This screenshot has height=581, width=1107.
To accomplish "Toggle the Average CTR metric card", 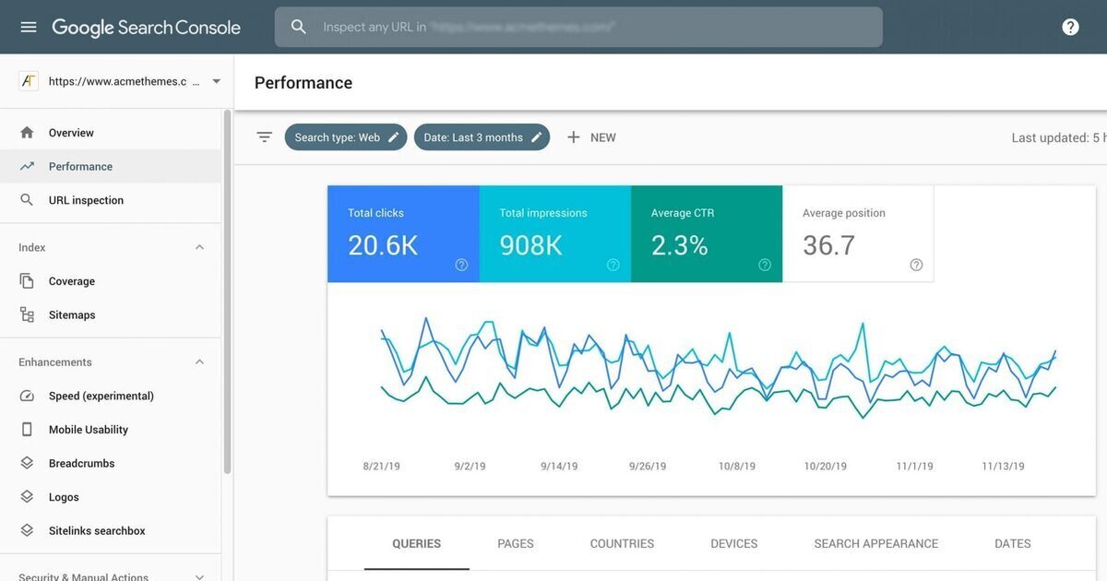I will (x=707, y=234).
